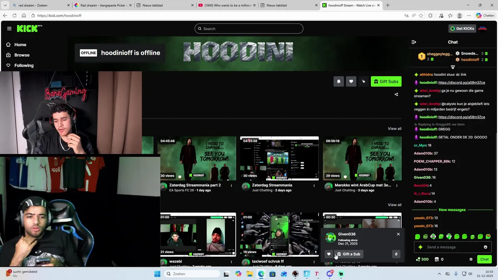Click View all above the videos row
This screenshot has width=498, height=280.
[x=395, y=129]
